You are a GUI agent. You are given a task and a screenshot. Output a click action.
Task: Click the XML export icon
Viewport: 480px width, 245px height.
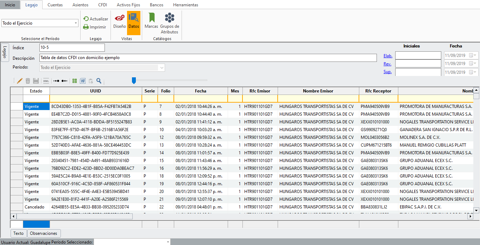click(x=46, y=81)
